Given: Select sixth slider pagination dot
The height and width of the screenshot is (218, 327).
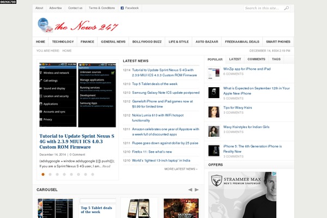Looking at the screenshot, I should [78, 174].
